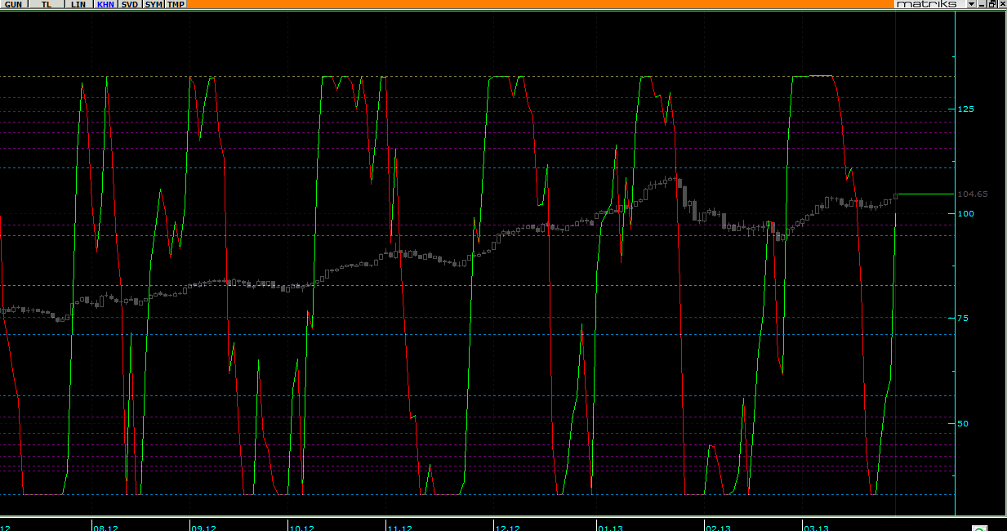Click the 75 value on price axis

point(963,318)
